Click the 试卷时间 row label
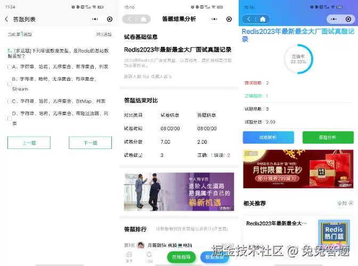Screen dimensions: 358x266 coord(133,128)
